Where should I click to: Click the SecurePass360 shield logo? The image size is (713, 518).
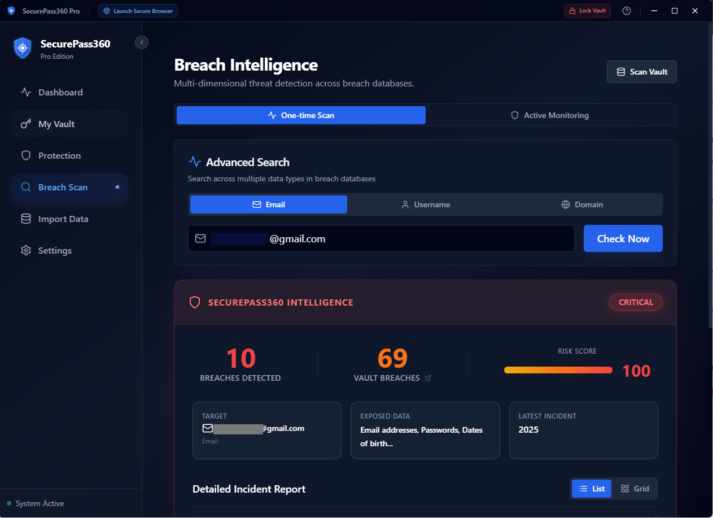coord(23,48)
